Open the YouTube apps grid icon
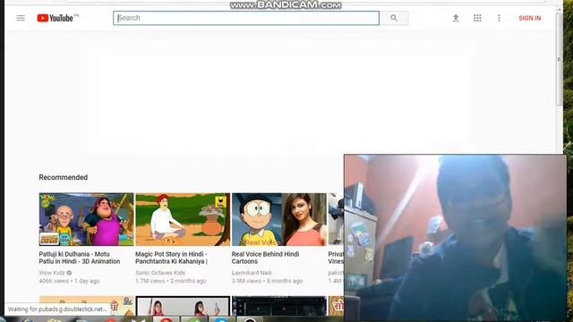This screenshot has height=322, width=573. [x=477, y=18]
